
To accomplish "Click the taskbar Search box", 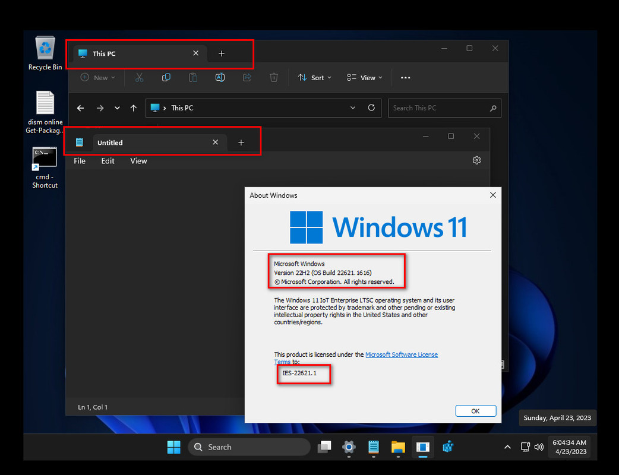I will (249, 447).
